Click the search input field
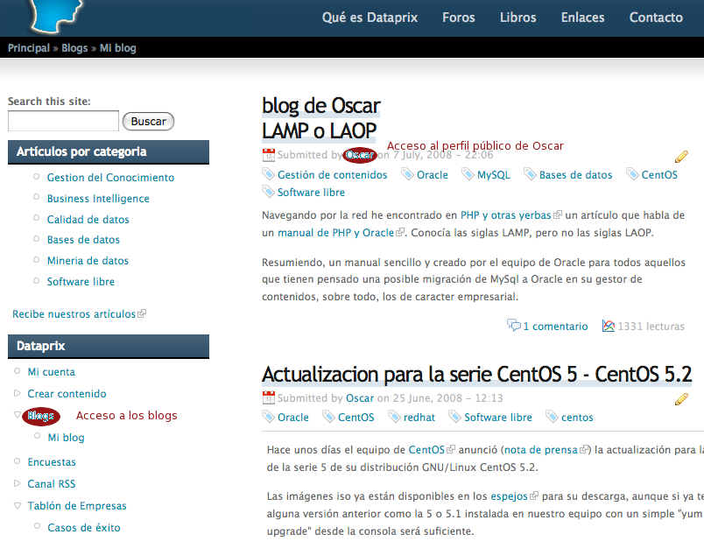The height and width of the screenshot is (541, 704). [63, 121]
